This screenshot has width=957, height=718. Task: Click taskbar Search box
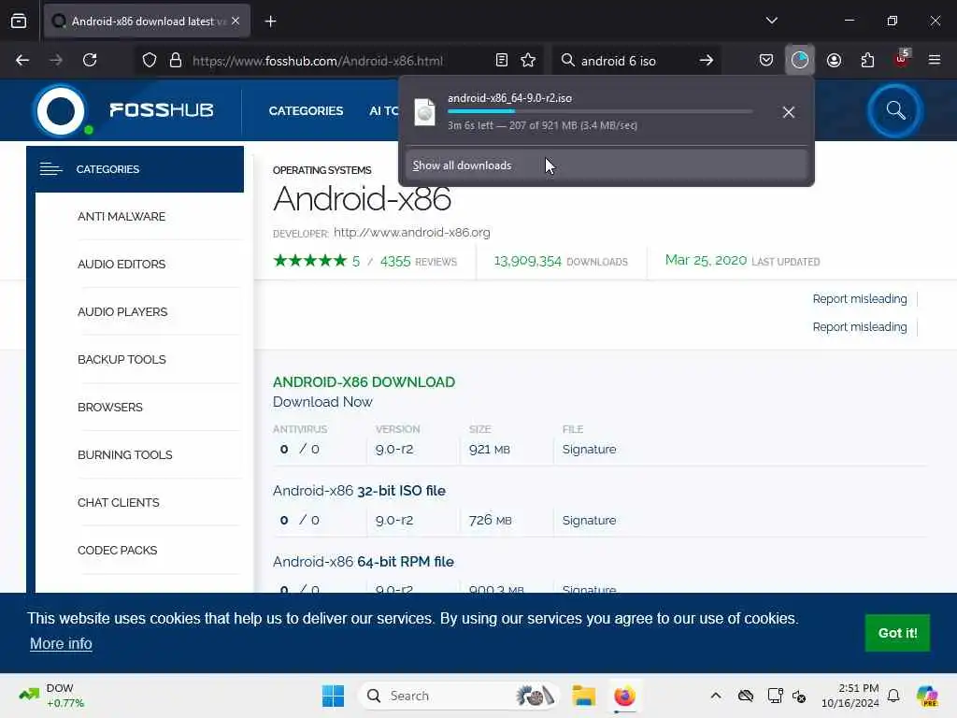tap(458, 696)
